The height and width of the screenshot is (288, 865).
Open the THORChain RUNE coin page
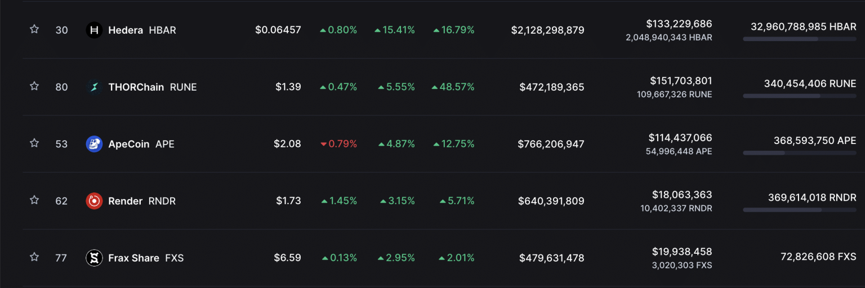click(136, 87)
